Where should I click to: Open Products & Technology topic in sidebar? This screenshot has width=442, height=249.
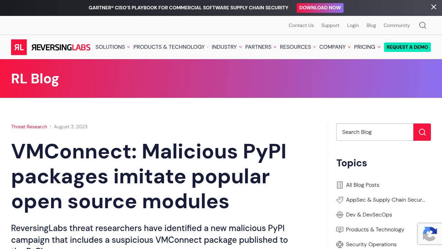click(x=375, y=230)
